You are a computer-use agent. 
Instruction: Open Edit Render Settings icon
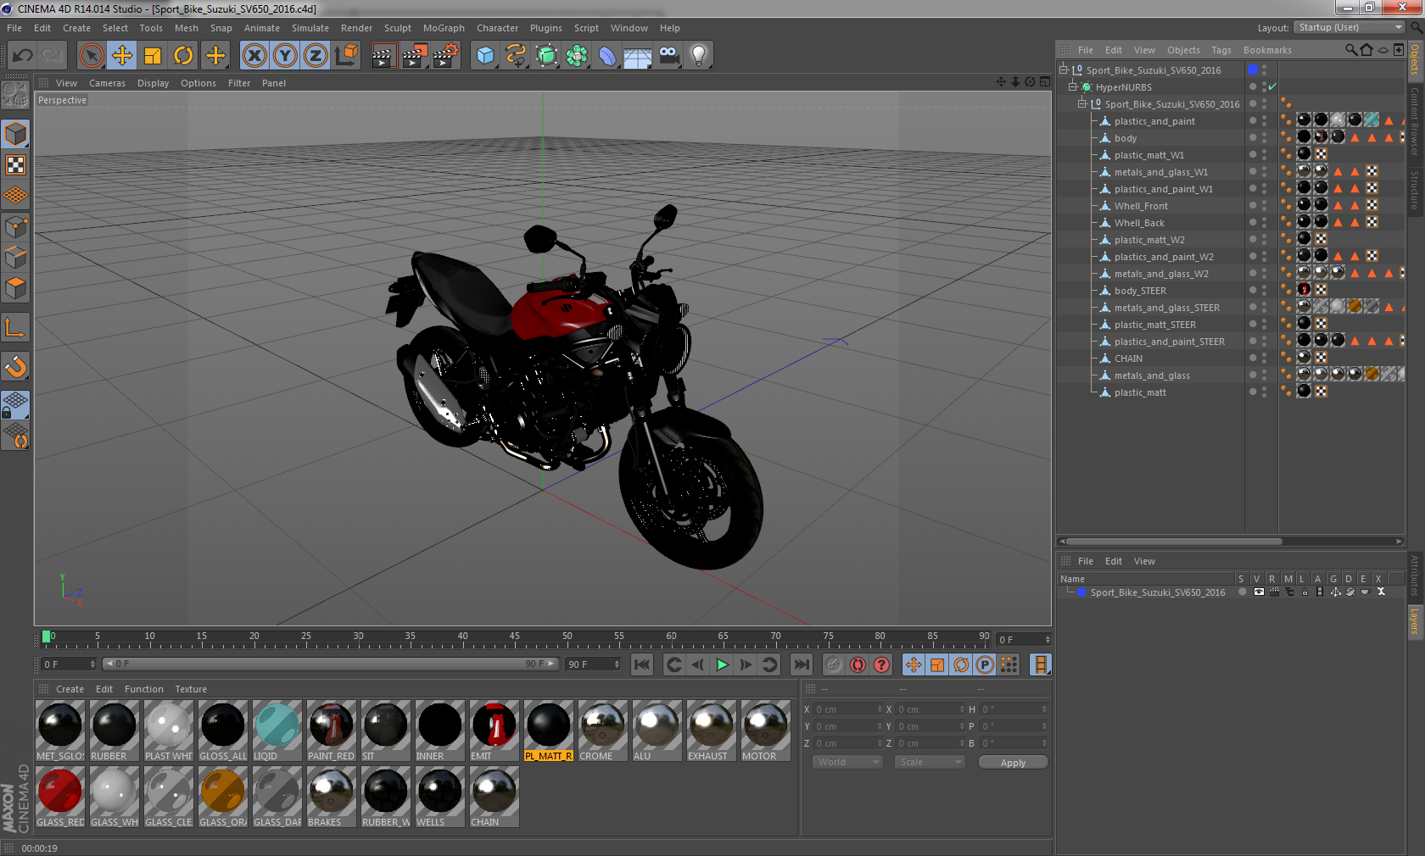tap(445, 56)
